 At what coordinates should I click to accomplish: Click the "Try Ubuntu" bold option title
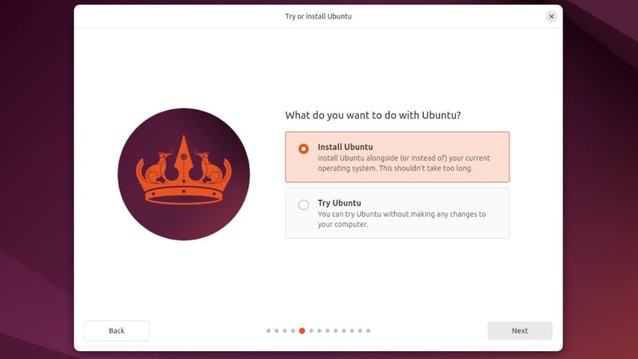[x=339, y=203]
